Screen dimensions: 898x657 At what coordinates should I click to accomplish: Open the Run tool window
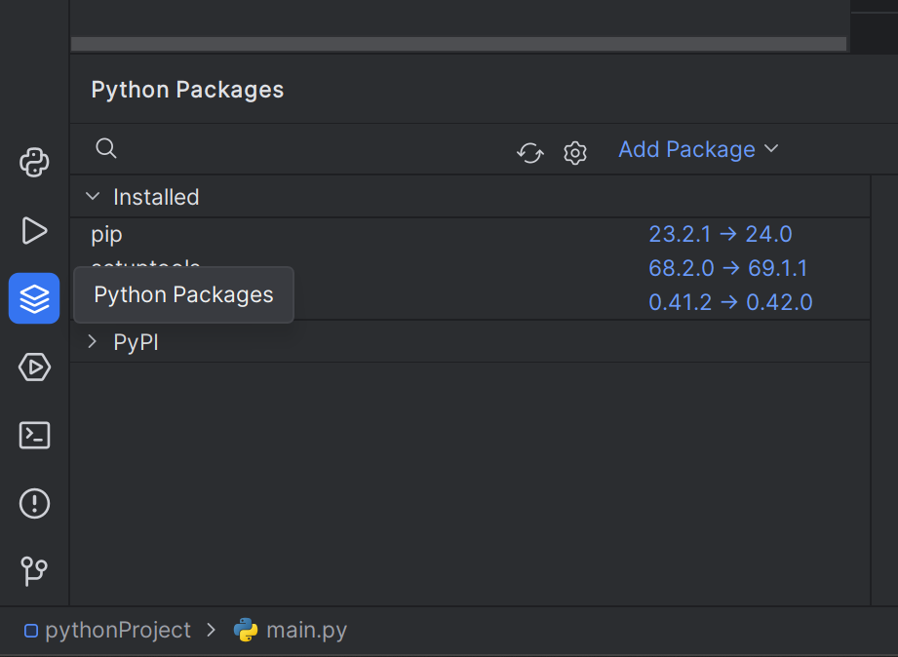tap(34, 231)
